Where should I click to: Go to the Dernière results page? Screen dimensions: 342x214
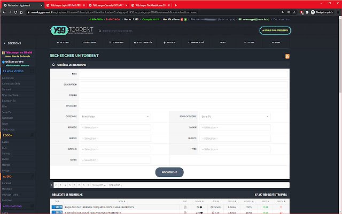[115, 185]
